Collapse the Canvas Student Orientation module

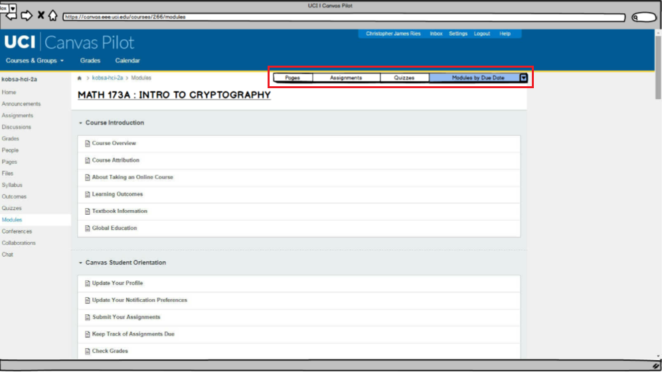click(x=80, y=263)
